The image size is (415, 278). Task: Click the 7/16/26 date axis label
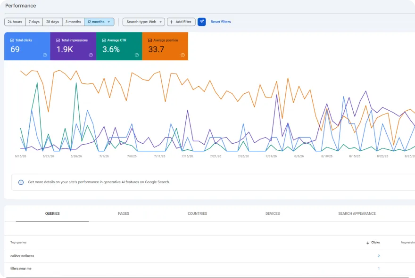click(187, 156)
